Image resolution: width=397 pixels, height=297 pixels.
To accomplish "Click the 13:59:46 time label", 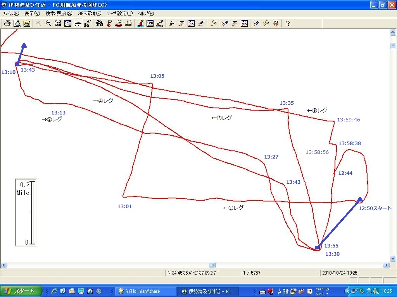I will tap(349, 120).
